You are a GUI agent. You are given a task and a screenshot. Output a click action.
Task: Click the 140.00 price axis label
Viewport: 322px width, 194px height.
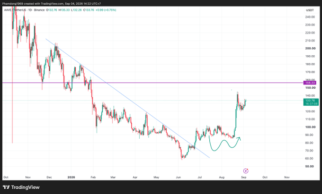[310, 95]
